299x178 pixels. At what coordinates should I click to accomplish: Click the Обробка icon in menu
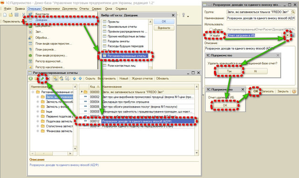[x=30, y=37]
